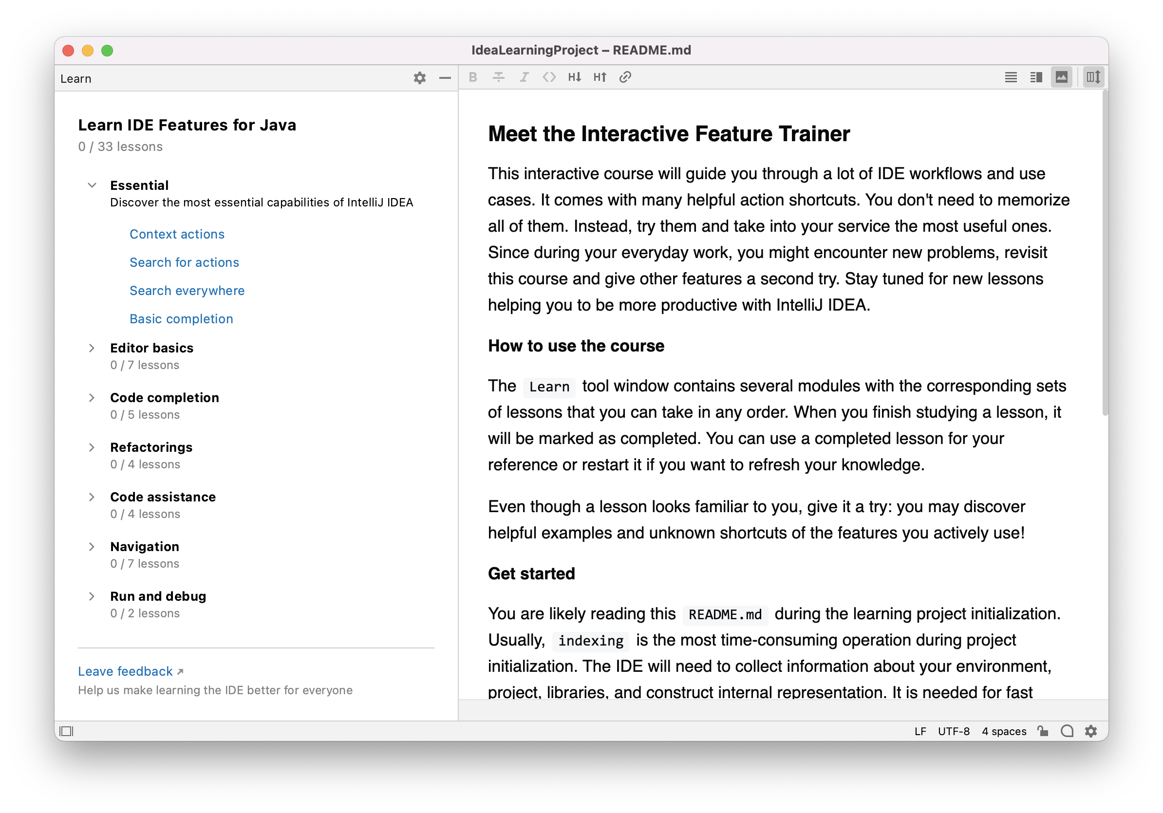The image size is (1163, 813).
Task: Toggle tool window bars icon in the status bar
Action: point(66,731)
